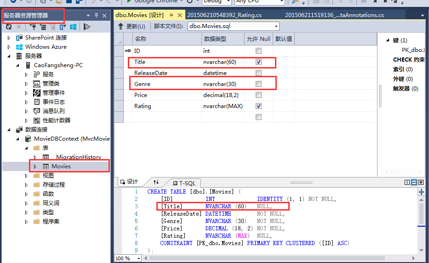The height and width of the screenshot is (263, 429).
Task: Switch to the 201506210548392_Rating.cs tab
Action: click(224, 15)
